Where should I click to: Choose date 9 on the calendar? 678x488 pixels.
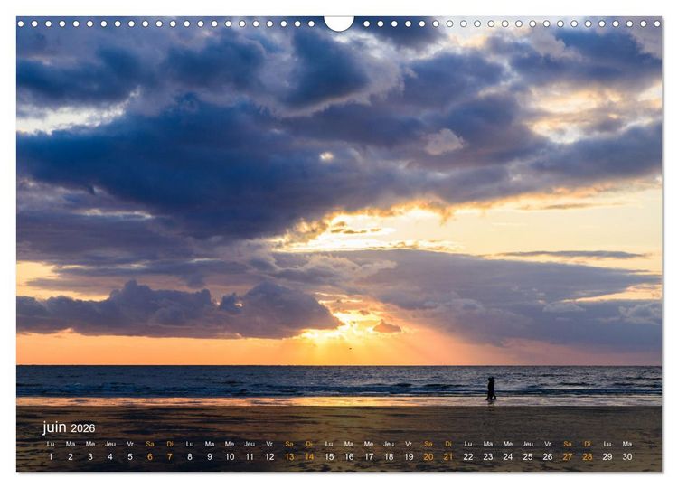[x=210, y=457]
